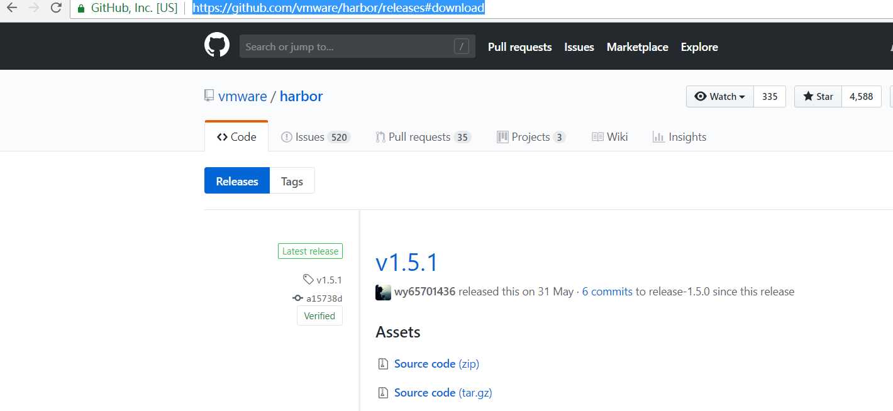Open the vmware organization link
This screenshot has height=411, width=893.
click(242, 96)
